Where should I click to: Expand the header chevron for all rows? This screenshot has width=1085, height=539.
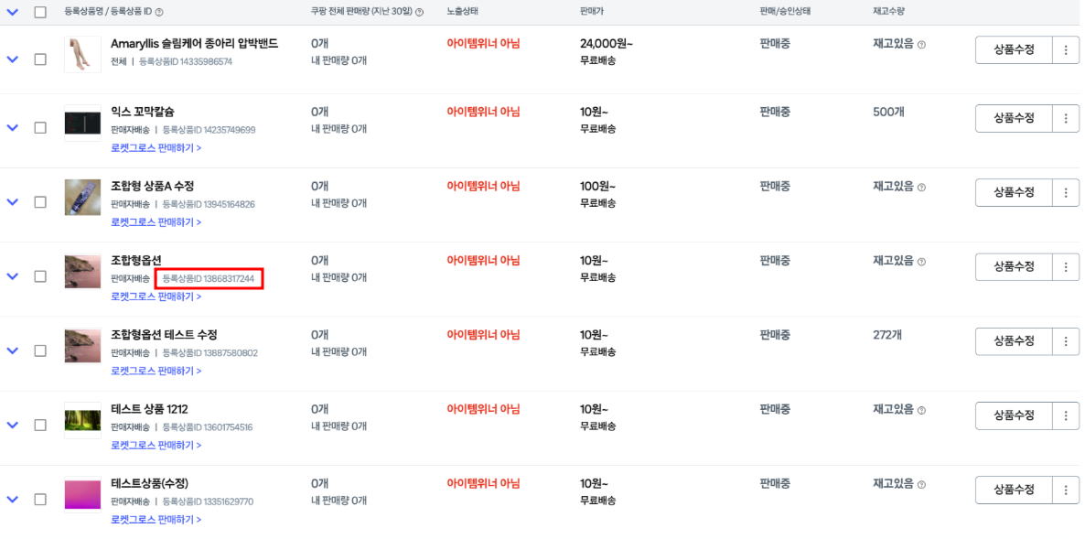[x=12, y=12]
